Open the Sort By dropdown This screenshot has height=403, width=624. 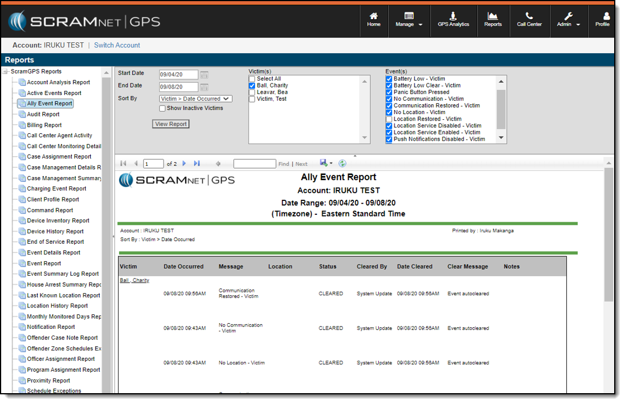(x=195, y=99)
